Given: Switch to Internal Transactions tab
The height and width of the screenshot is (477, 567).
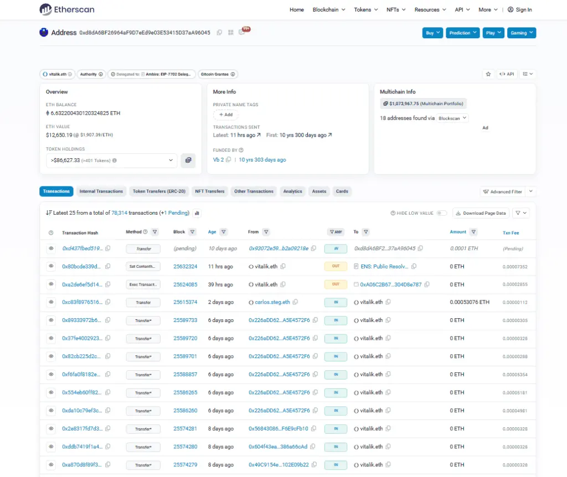Looking at the screenshot, I should [101, 191].
